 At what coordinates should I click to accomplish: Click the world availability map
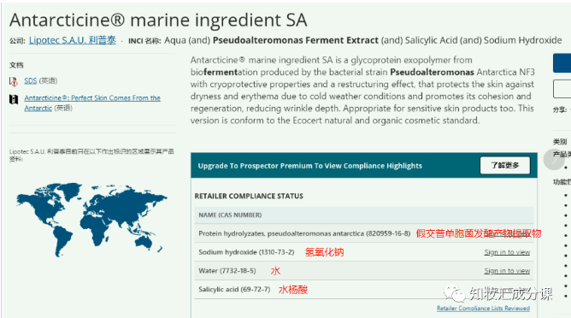coord(91,220)
